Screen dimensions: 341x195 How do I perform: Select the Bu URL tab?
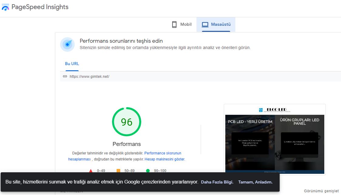pos(72,64)
